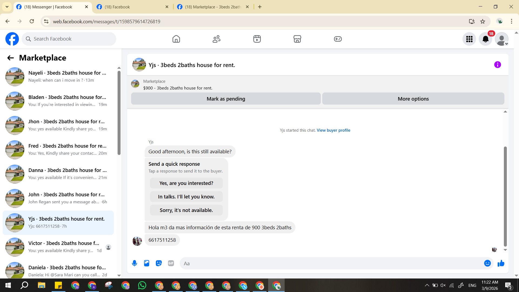
Task: Open the browser tab search dropdown
Action: [x=7, y=7]
